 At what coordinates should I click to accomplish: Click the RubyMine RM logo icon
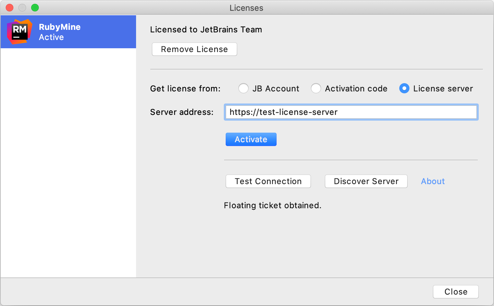[x=19, y=32]
